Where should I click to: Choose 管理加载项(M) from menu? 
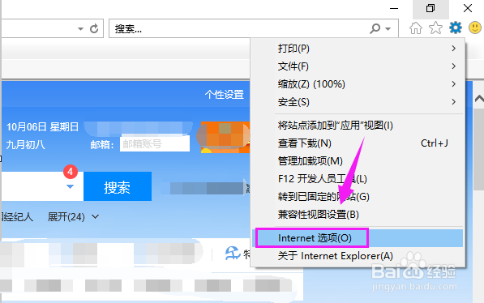[358, 161]
